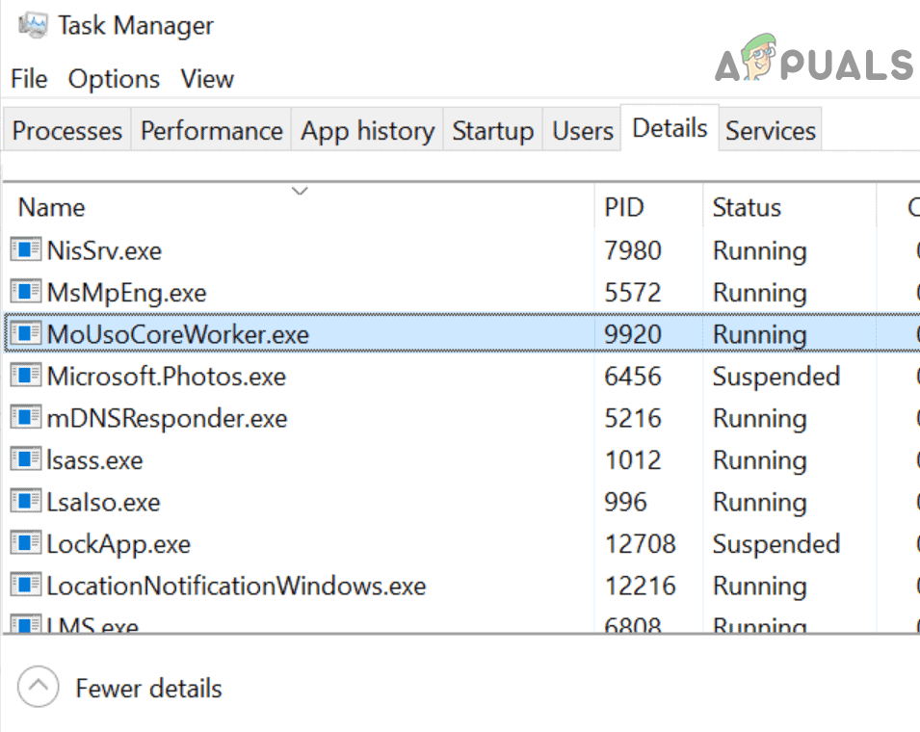Click the NisSrv.exe process icon
Screen dimensions: 920x732
point(25,250)
